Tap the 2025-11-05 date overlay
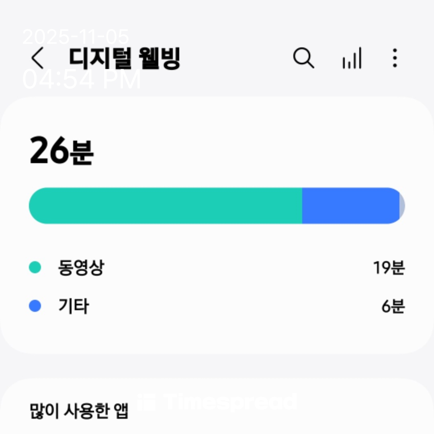This screenshot has width=434, height=434. [x=76, y=37]
